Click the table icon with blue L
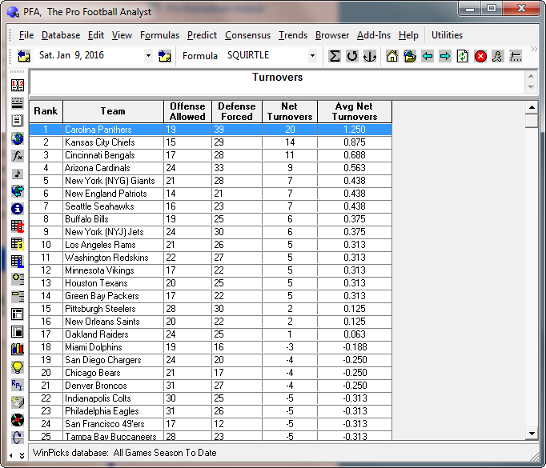 pyautogui.click(x=18, y=261)
